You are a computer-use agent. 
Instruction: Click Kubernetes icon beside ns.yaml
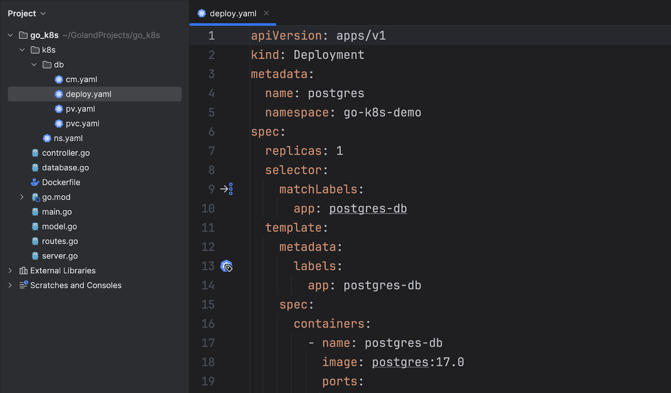pyautogui.click(x=47, y=138)
